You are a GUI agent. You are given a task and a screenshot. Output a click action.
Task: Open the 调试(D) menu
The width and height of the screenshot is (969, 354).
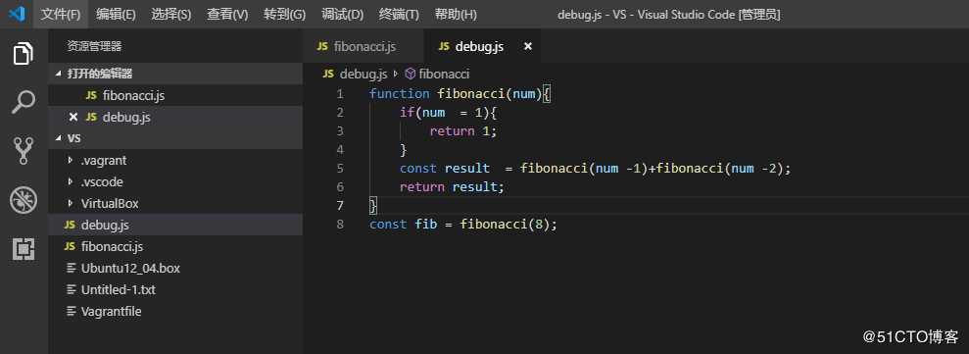pos(342,15)
